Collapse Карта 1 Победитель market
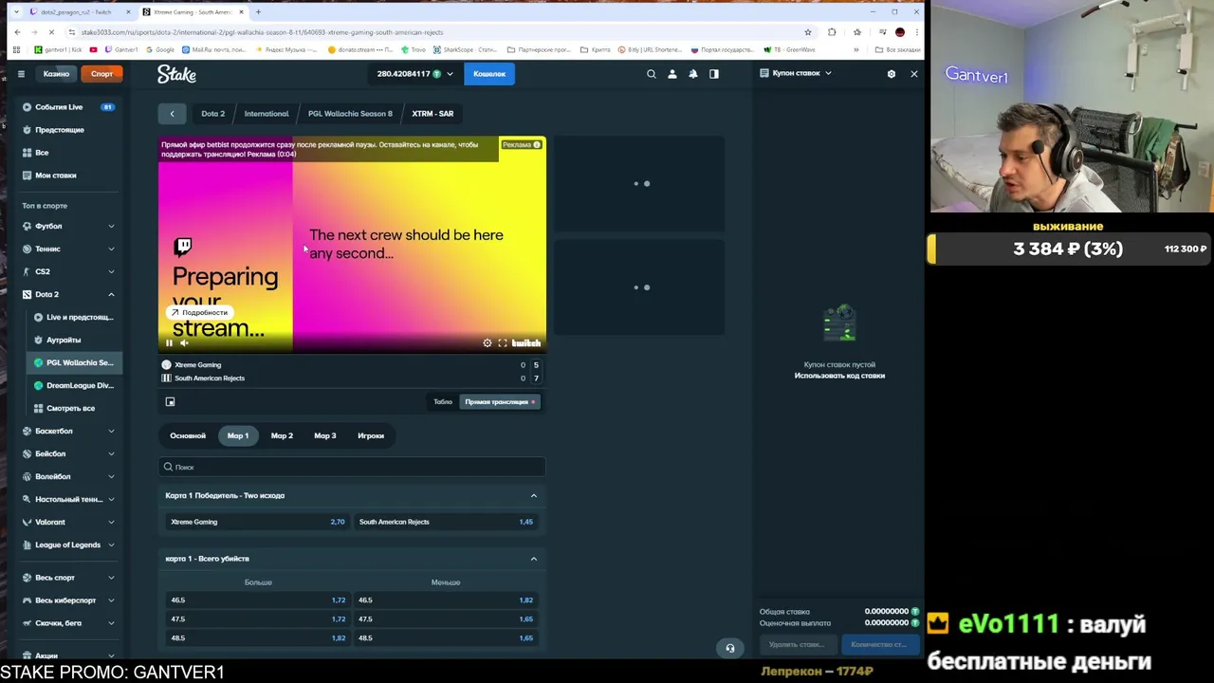This screenshot has width=1214, height=683. tap(533, 495)
